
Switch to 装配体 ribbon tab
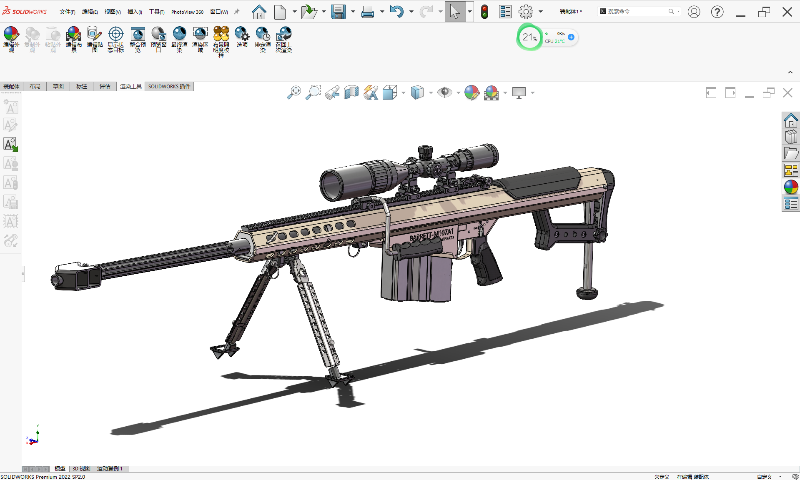12,86
